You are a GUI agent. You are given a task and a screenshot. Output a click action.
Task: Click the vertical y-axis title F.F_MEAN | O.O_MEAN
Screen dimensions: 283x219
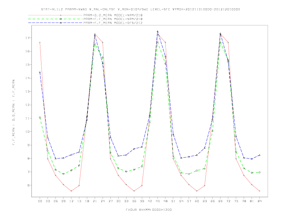pos(14,112)
